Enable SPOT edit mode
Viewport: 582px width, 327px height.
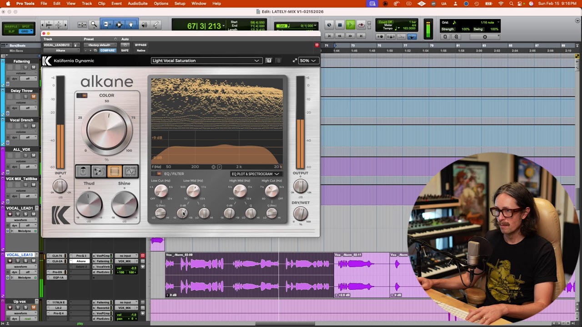click(26, 27)
